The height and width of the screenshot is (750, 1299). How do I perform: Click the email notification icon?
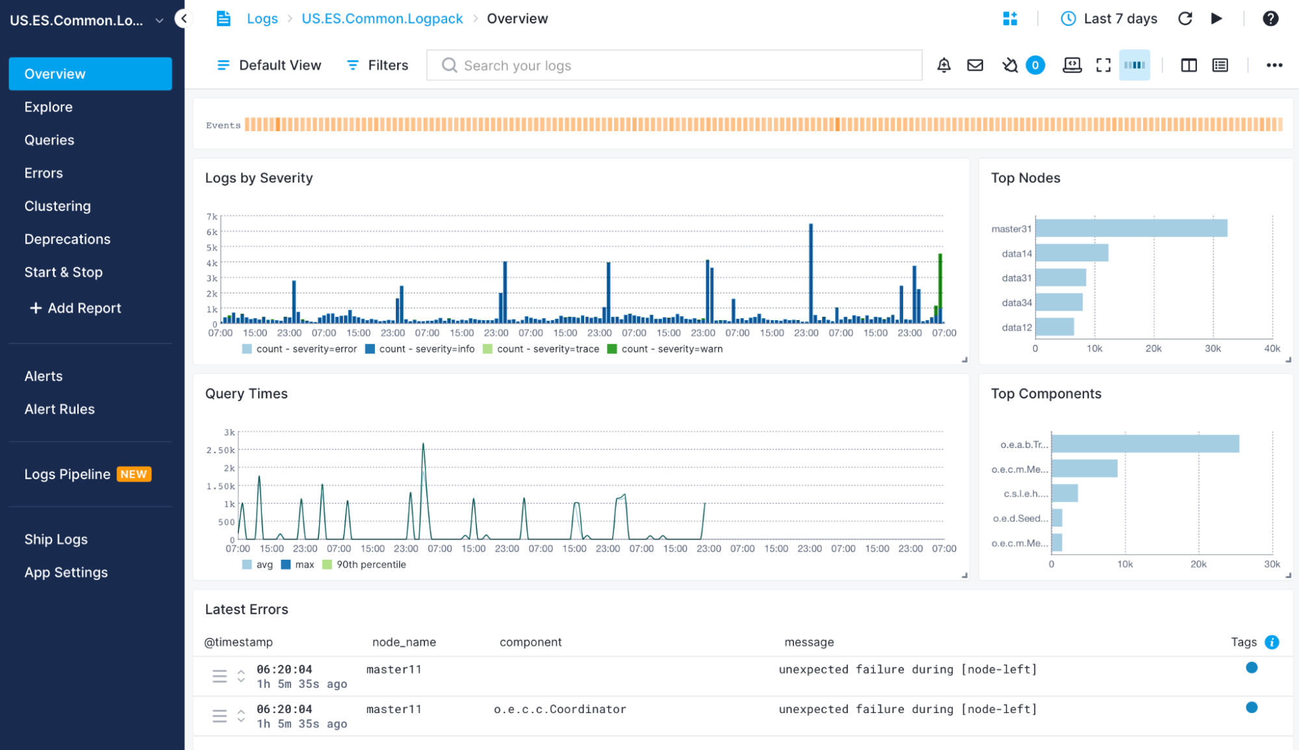975,64
